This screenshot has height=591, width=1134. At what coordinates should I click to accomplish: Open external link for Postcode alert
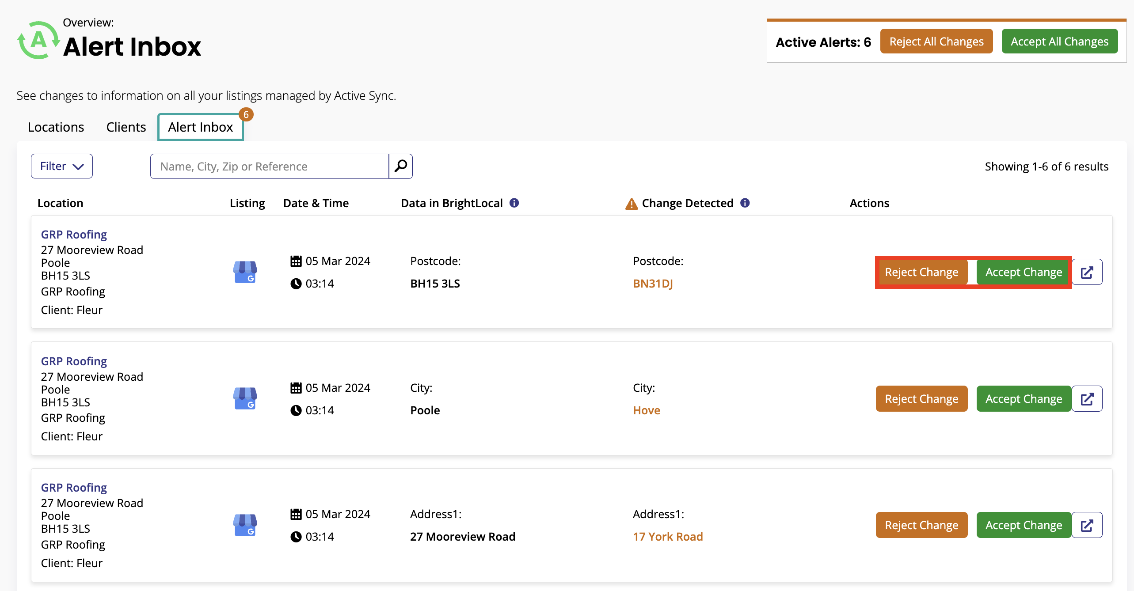1087,272
